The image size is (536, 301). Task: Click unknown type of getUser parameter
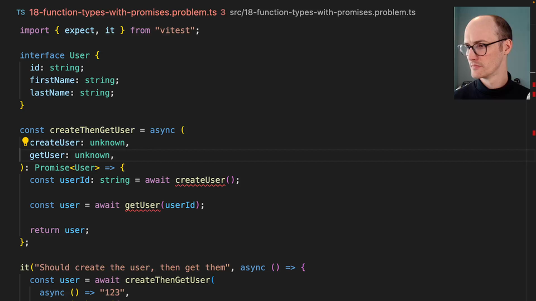[92, 155]
